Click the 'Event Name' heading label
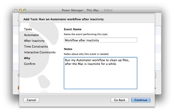Screen dimensions: 174x112 click(73, 29)
